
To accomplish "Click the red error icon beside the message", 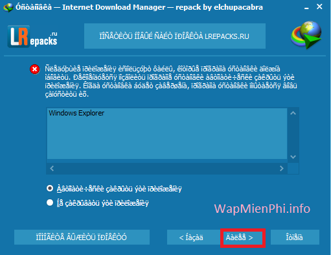I will click(34, 69).
